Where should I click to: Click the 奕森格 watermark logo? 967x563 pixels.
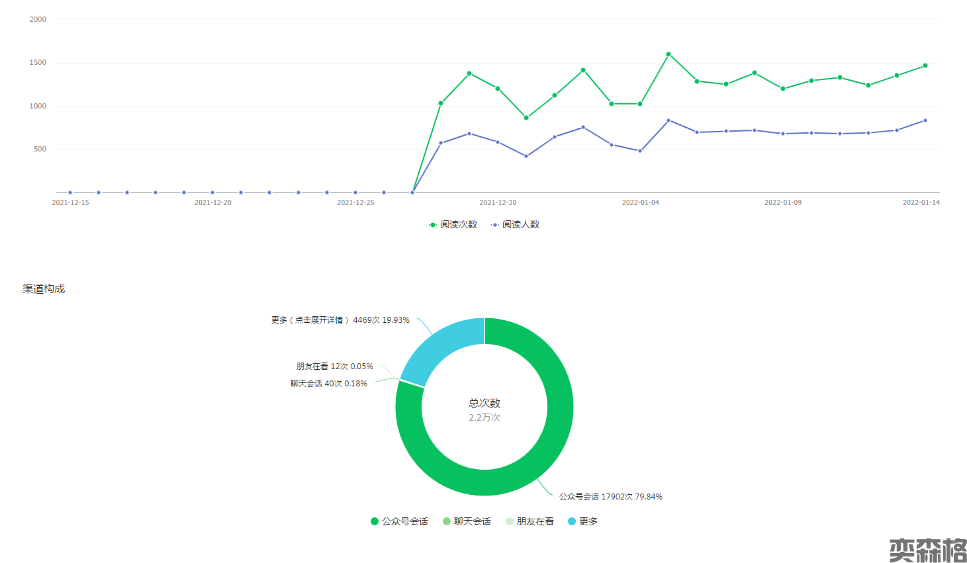pos(927,550)
